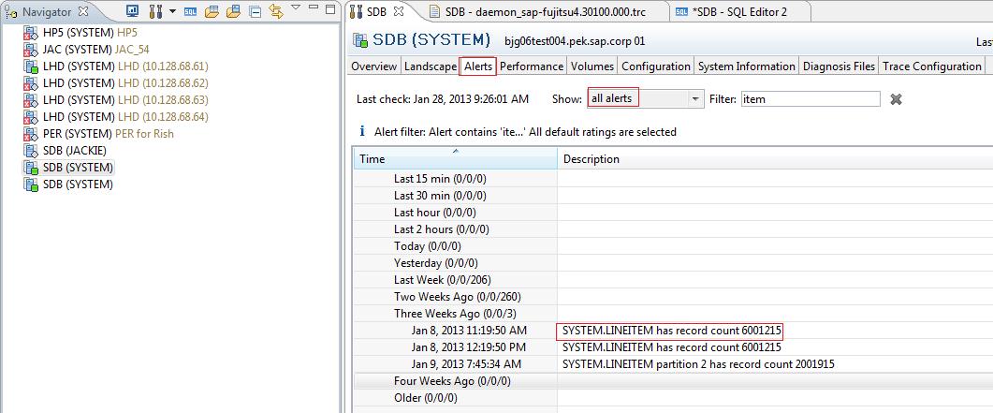The image size is (993, 413).
Task: Click the HP5 system status icon
Action: (31, 32)
